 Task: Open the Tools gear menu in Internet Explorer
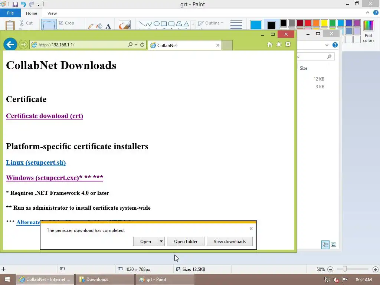[288, 45]
